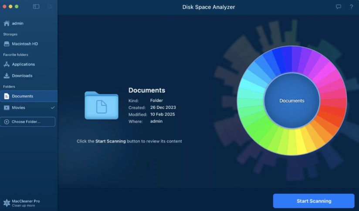Click the Where value admin

pos(156,121)
